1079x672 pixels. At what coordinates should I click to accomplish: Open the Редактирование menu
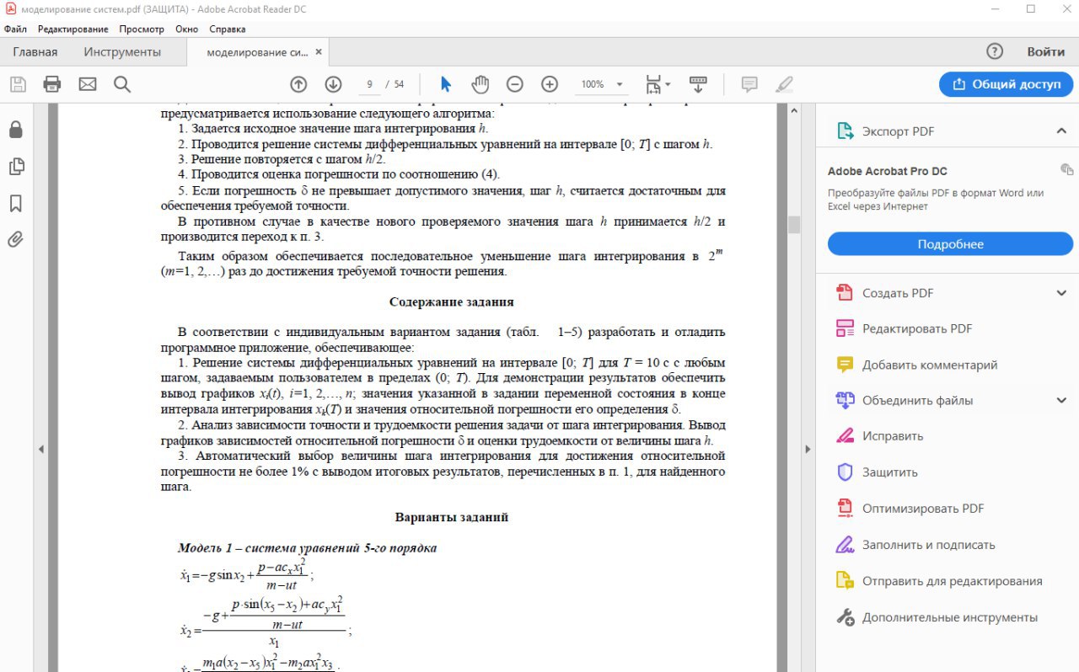pyautogui.click(x=72, y=29)
